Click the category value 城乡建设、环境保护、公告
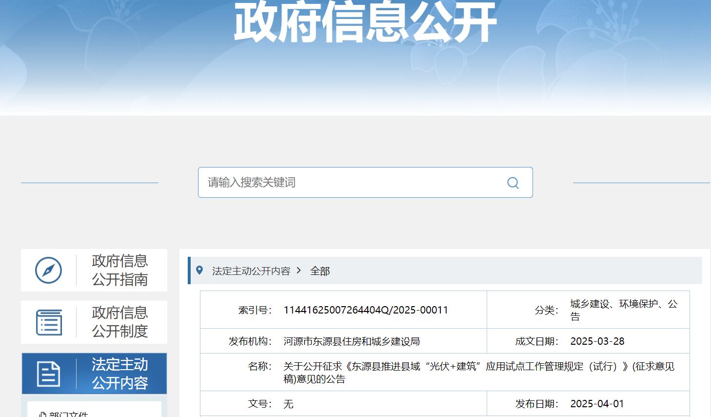The image size is (711, 417). pos(623,310)
